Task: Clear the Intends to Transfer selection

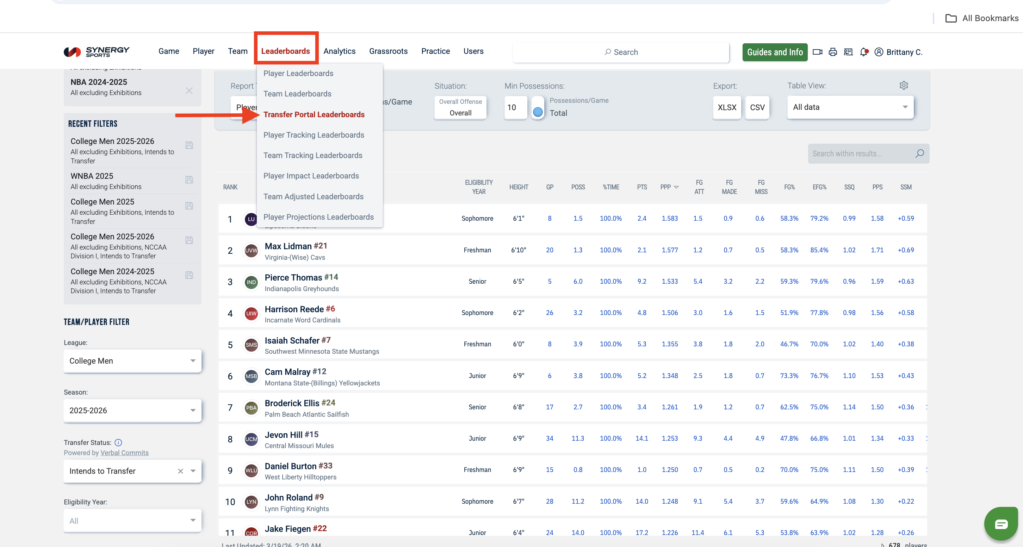Action: [x=180, y=471]
